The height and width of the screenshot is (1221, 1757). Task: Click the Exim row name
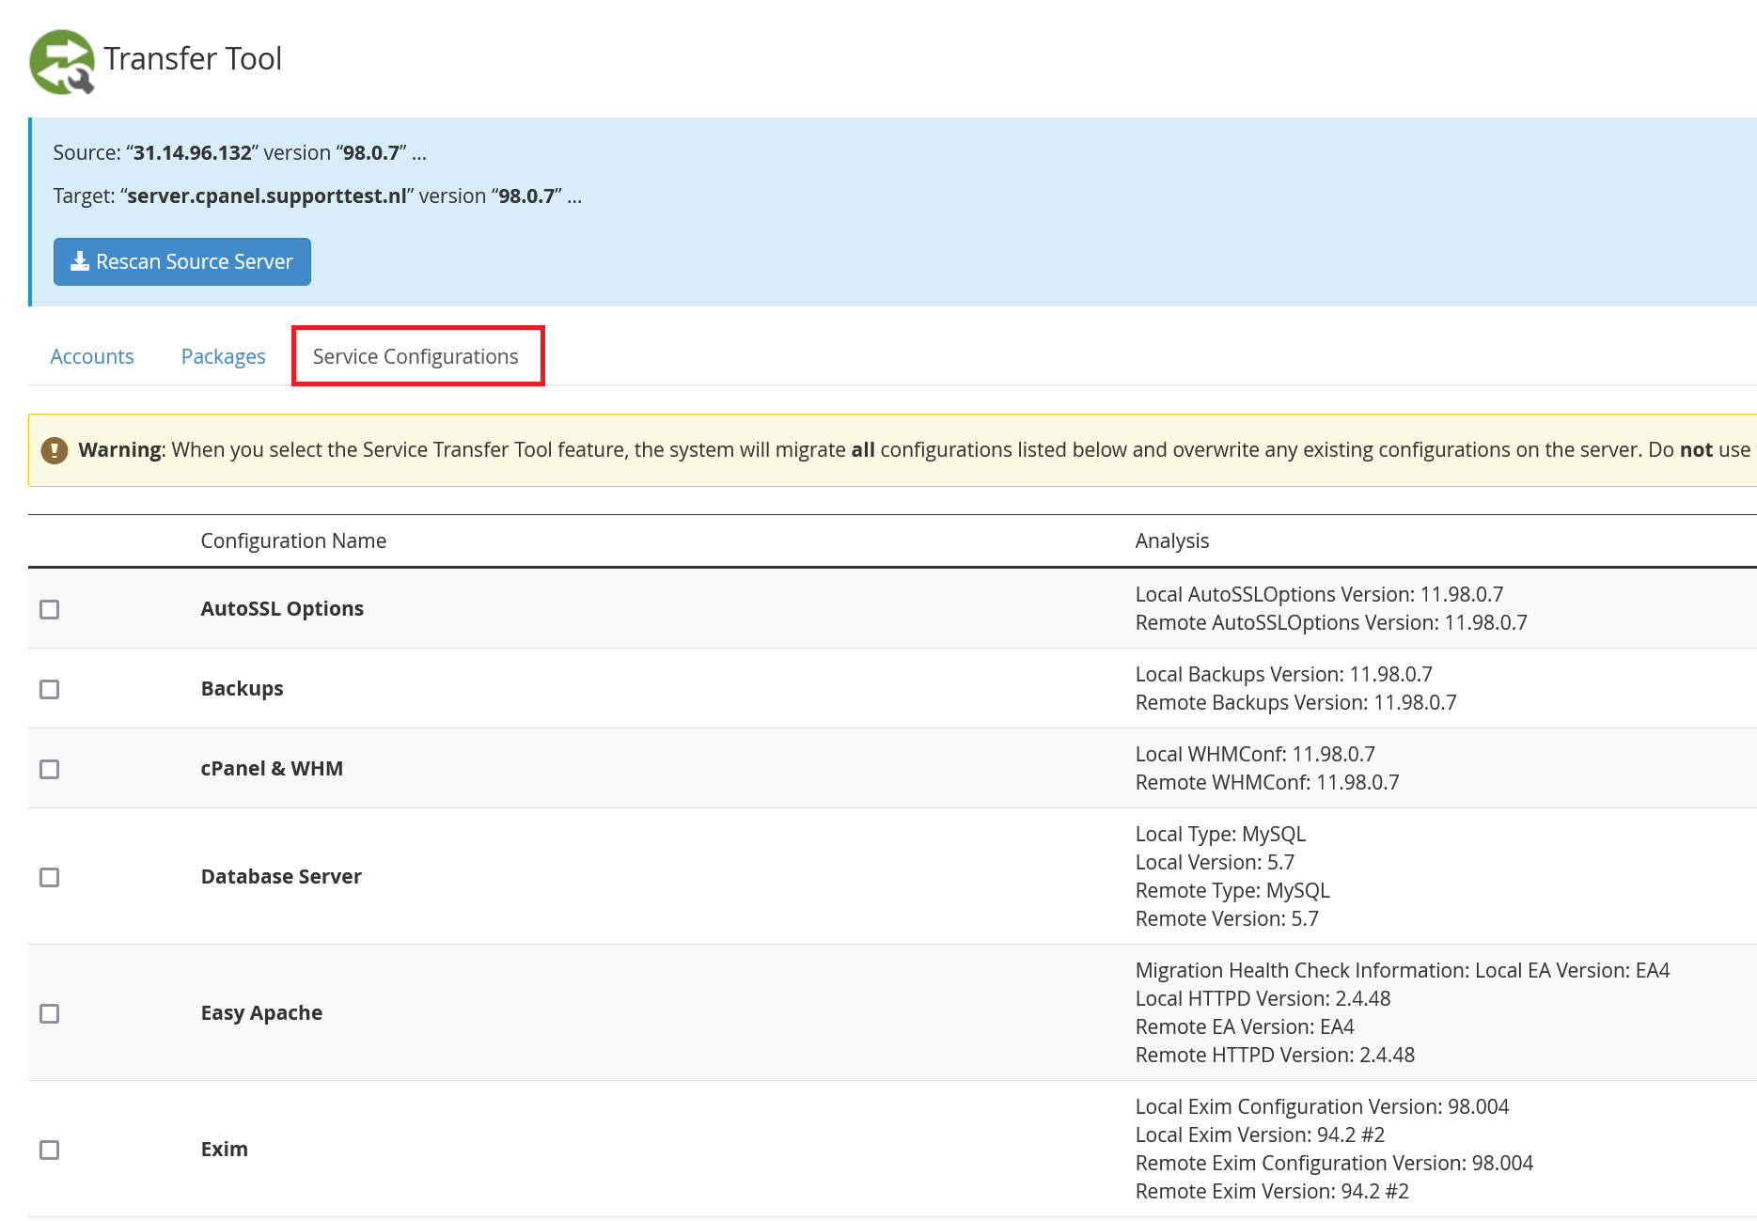(x=225, y=1150)
